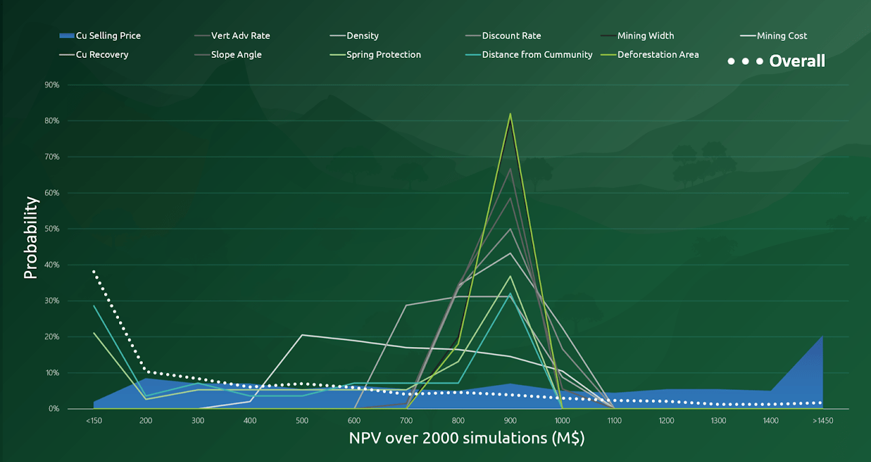The image size is (871, 462).
Task: Select the Mining Width legend item
Action: coord(645,35)
